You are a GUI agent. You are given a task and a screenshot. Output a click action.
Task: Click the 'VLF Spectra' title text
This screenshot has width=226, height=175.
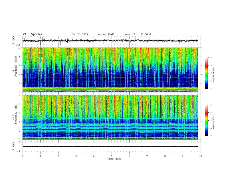(32, 34)
